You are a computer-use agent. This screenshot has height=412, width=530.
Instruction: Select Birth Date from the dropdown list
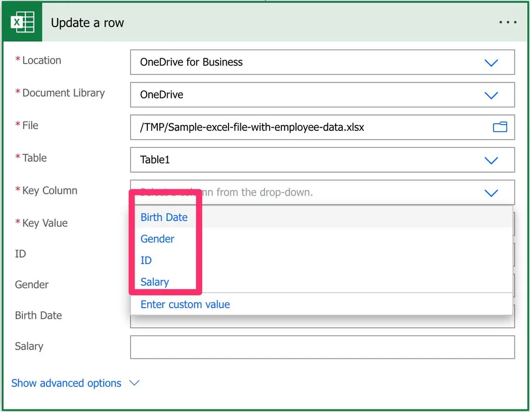164,217
